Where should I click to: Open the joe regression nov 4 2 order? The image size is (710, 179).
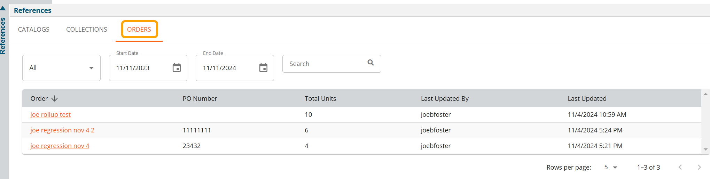(x=62, y=130)
